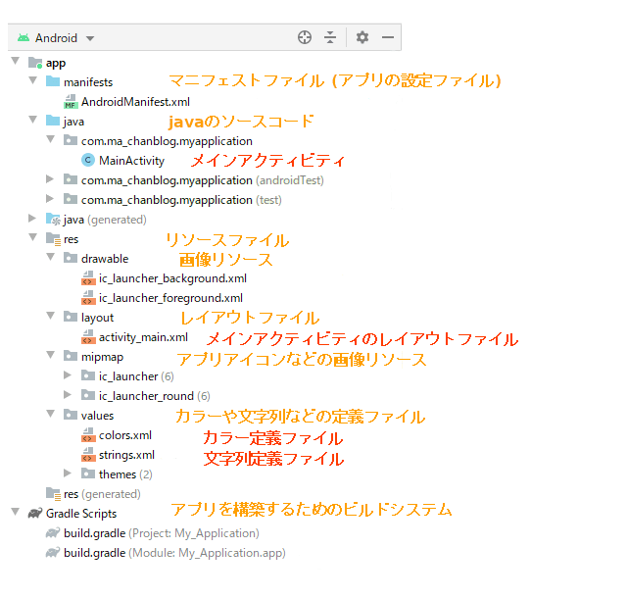Expand the themes (2) folder
This screenshot has width=627, height=598.
[68, 473]
